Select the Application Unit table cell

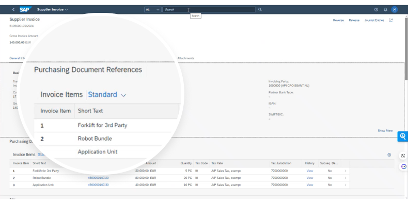tap(43, 185)
